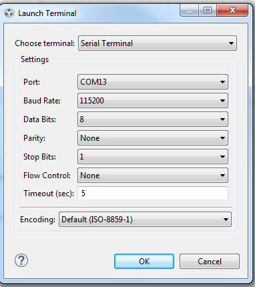Close the dialog with the red X
This screenshot has height=287, width=255.
[232, 11]
